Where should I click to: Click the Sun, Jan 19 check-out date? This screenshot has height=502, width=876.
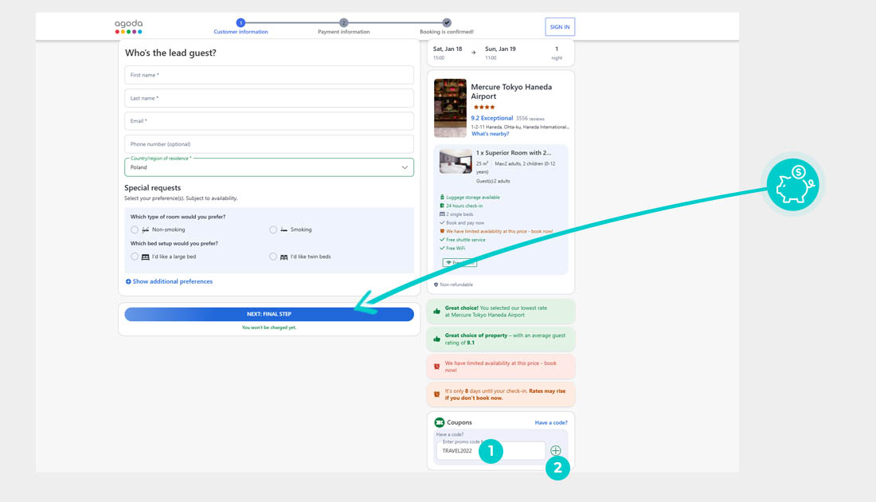tap(500, 49)
